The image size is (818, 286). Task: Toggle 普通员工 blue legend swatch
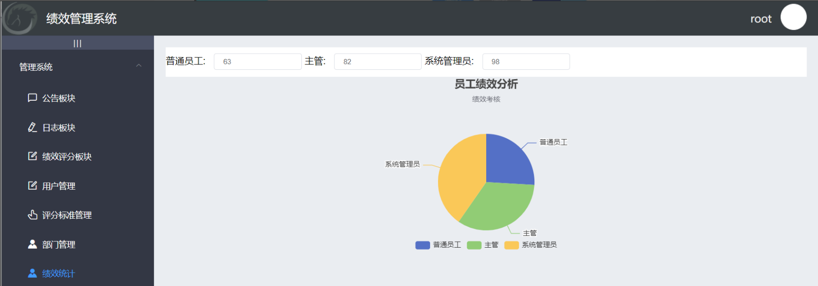coord(423,245)
